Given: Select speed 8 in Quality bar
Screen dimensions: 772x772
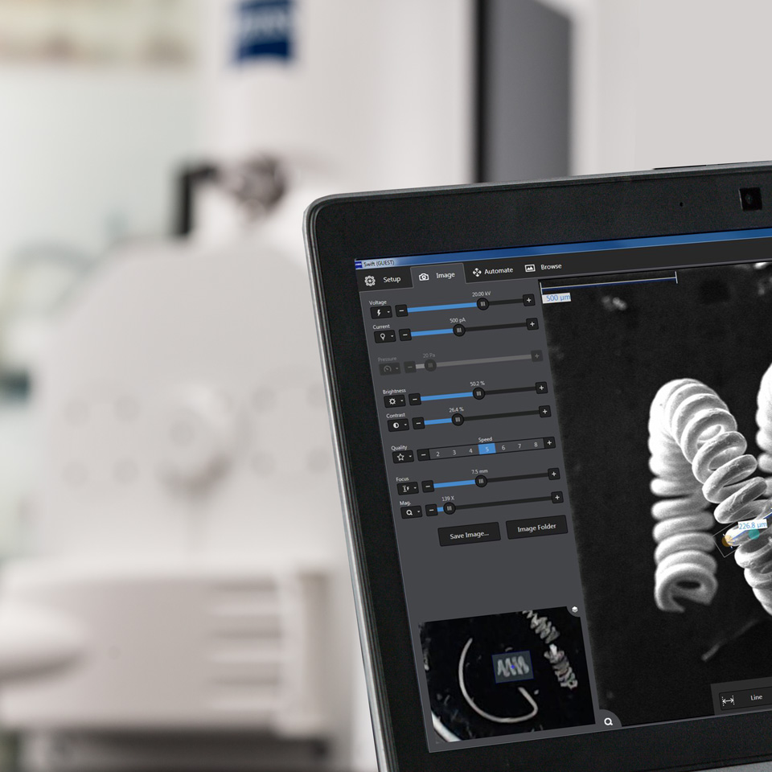Looking at the screenshot, I should (x=536, y=445).
